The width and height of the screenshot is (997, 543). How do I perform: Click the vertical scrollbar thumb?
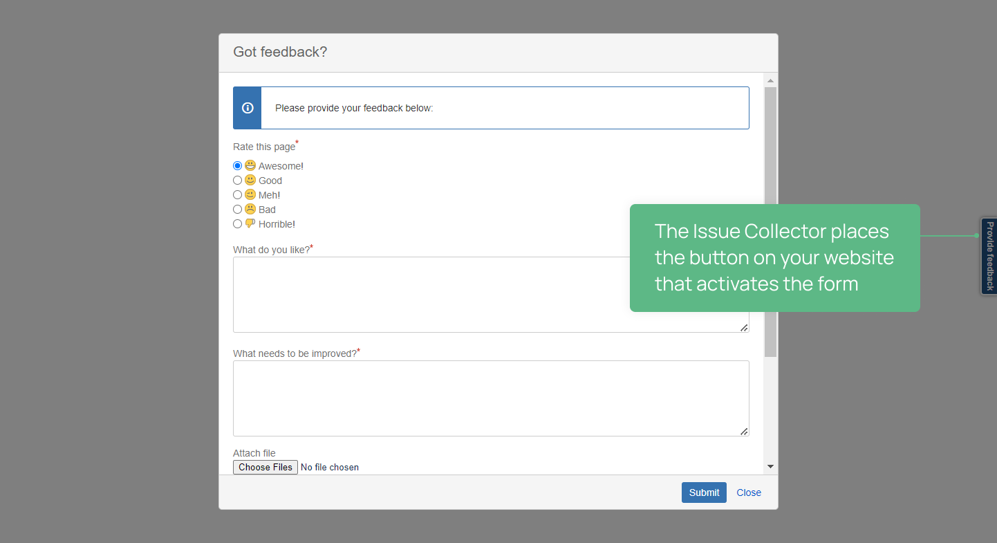770,221
